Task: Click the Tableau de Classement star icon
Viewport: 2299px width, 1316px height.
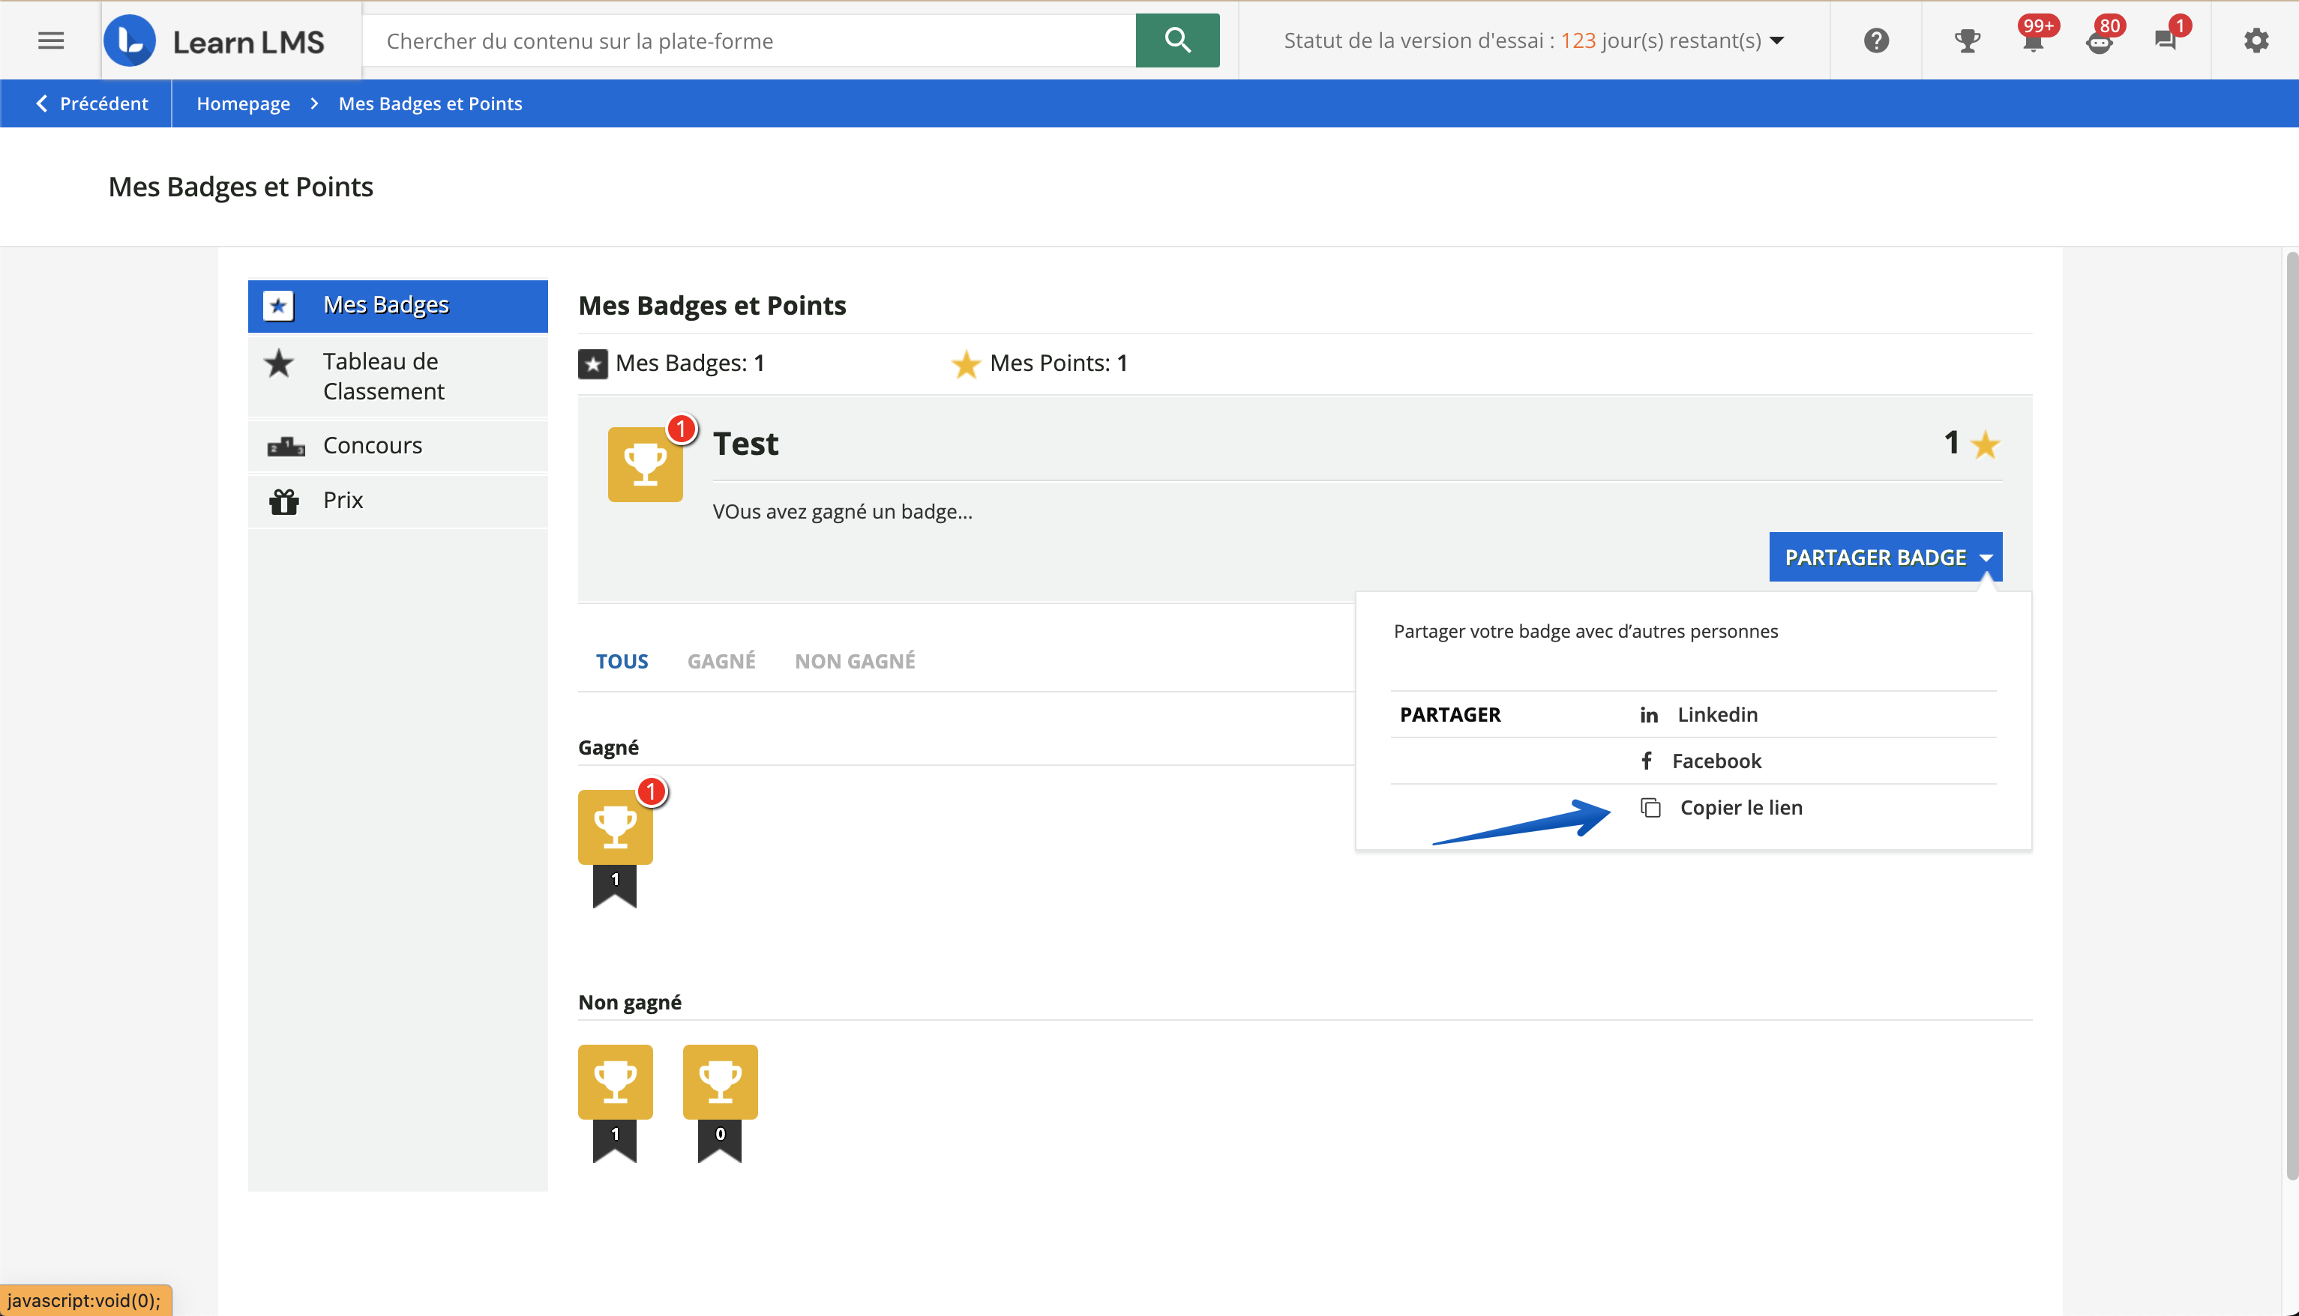Action: click(x=280, y=363)
